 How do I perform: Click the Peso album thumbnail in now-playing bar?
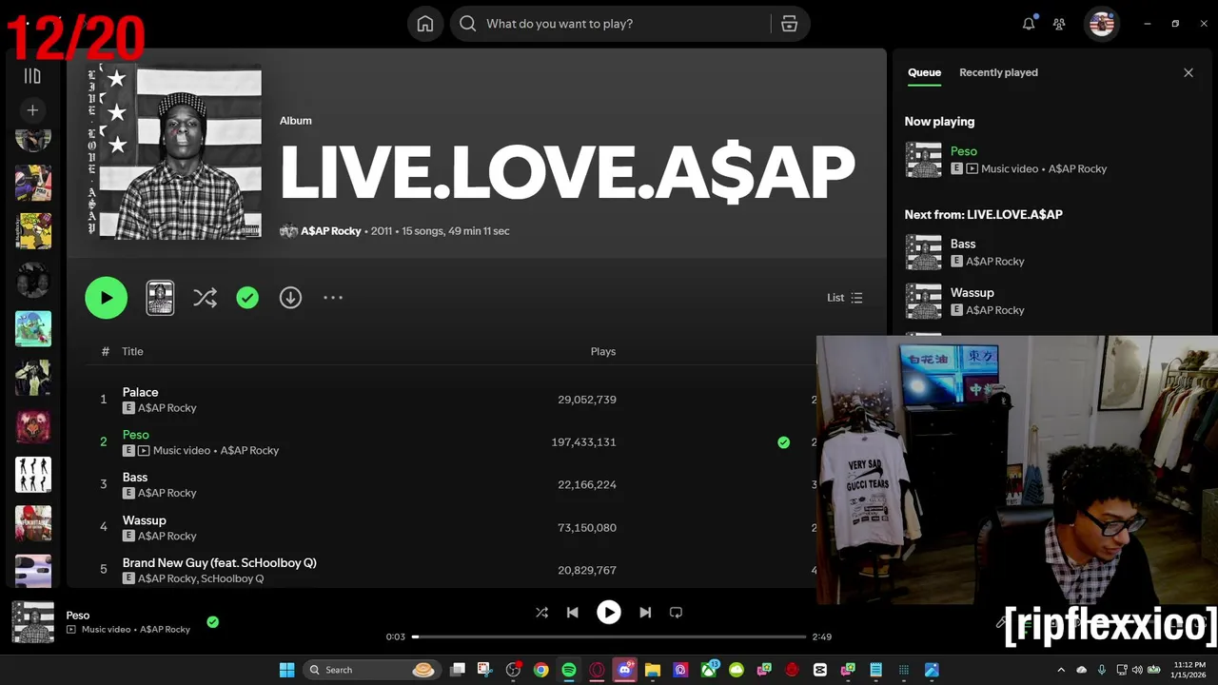click(x=32, y=622)
